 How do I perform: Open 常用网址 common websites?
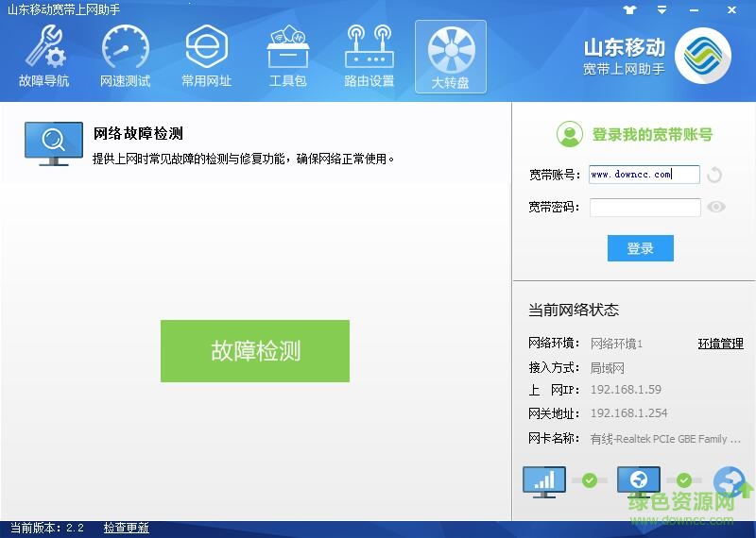click(207, 57)
